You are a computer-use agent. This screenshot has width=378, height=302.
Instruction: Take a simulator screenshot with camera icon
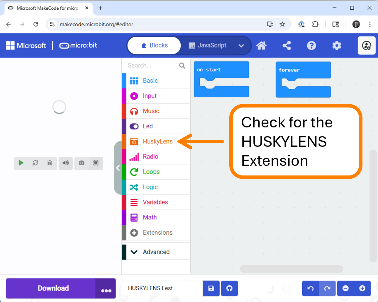coord(82,163)
